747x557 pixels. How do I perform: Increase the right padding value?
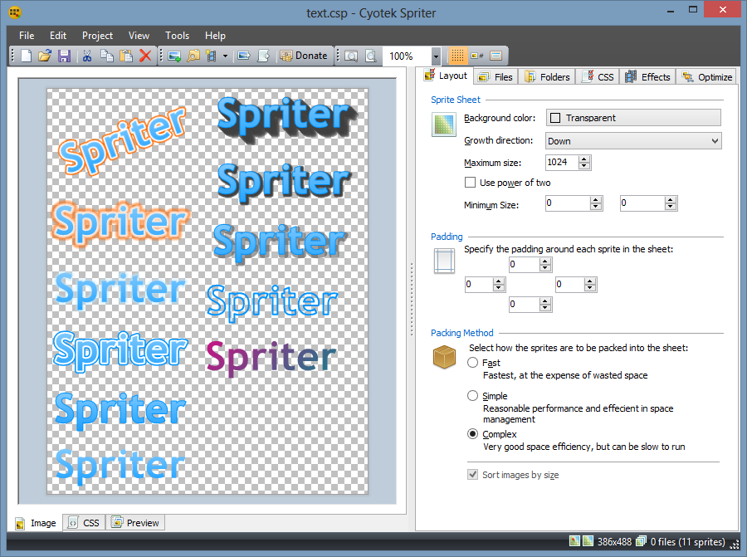tap(590, 281)
